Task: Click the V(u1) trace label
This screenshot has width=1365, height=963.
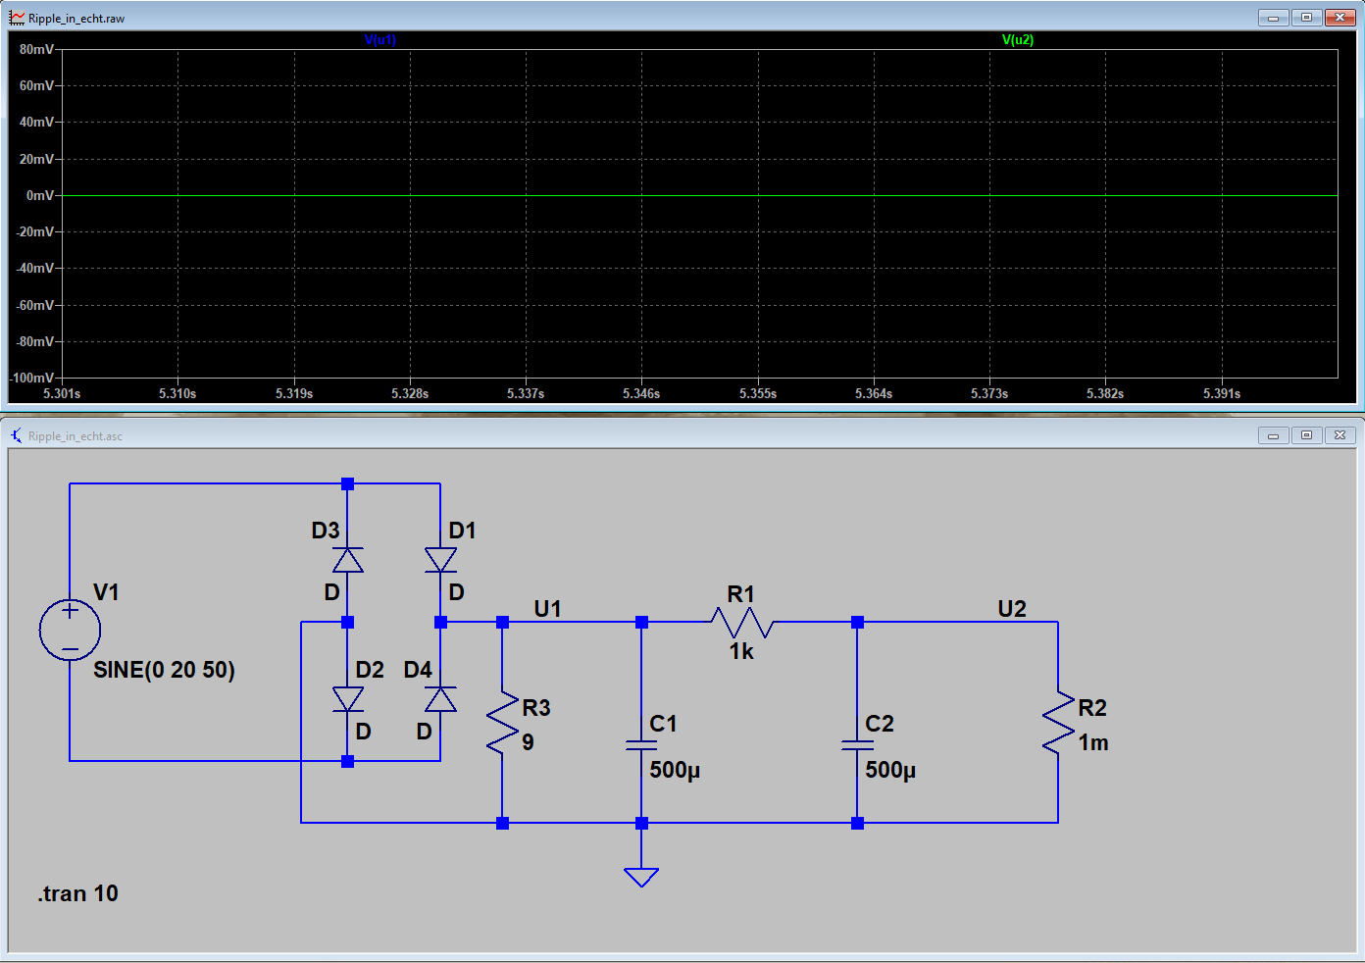Action: [379, 40]
